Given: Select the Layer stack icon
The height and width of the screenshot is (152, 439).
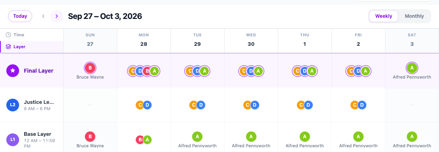Looking at the screenshot, I should [x=8, y=47].
